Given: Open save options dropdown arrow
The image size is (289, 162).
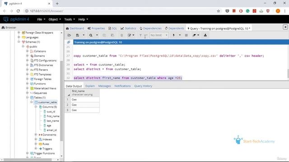Looking at the screenshot, I should (84, 35).
